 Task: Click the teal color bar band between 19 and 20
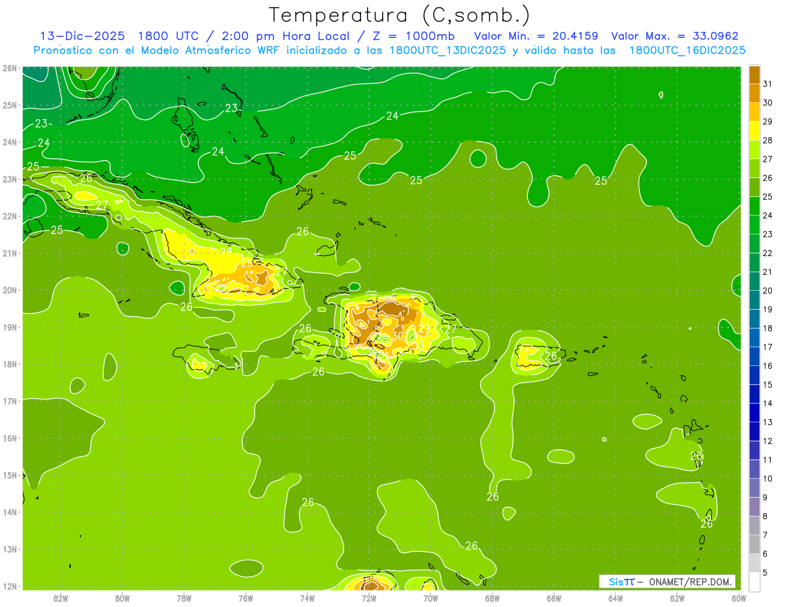pos(754,300)
